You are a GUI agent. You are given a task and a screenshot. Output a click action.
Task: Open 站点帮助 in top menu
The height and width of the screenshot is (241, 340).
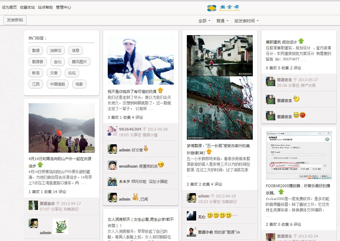(x=45, y=7)
